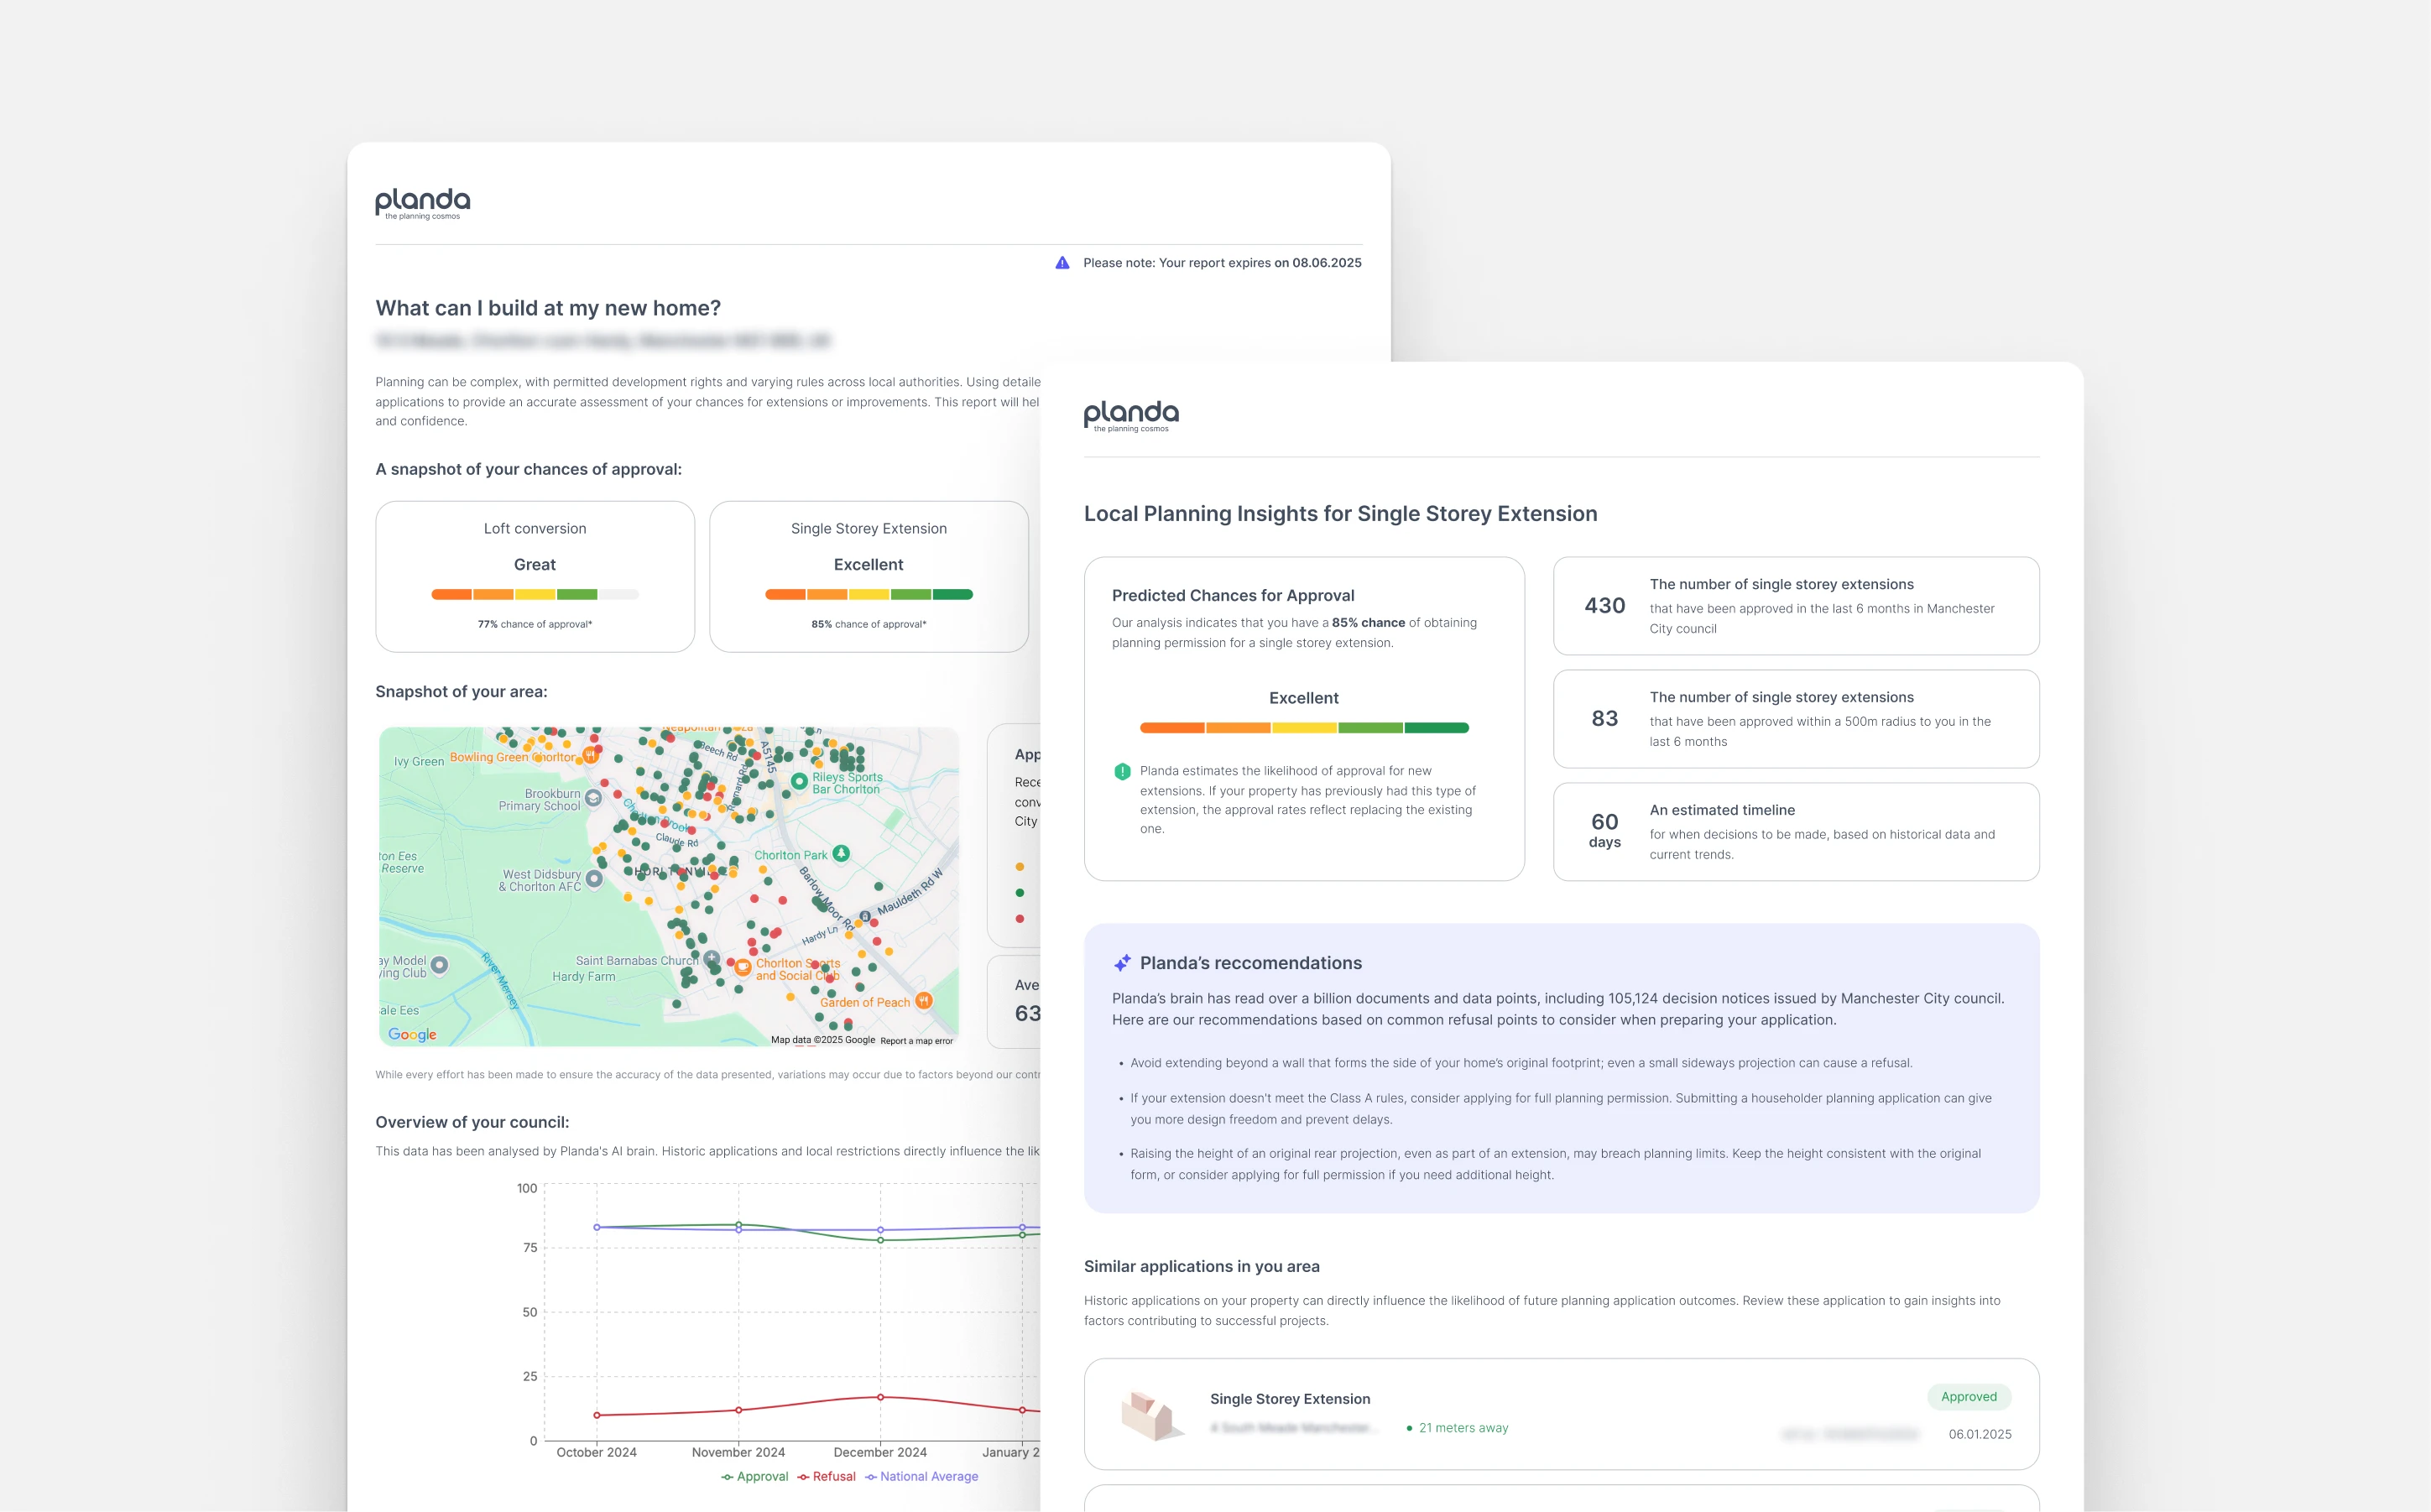Toggle Approval series in chart legend

[x=755, y=1476]
